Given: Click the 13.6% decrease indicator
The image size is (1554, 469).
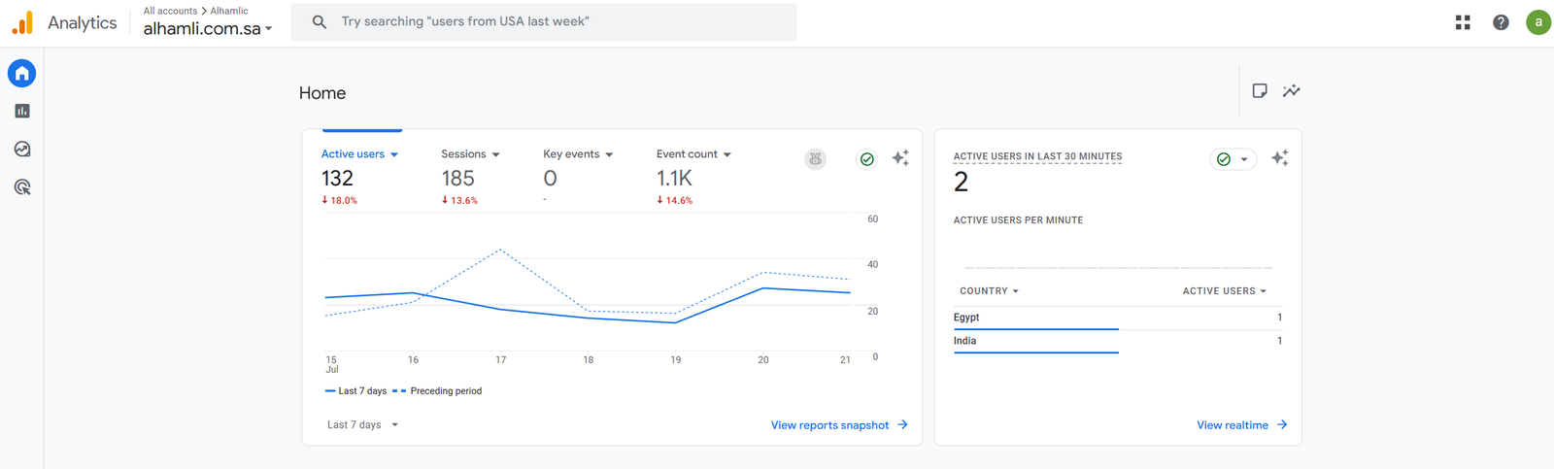Looking at the screenshot, I should 459,200.
